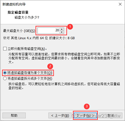The width and height of the screenshot is (125, 121).
Task: Decrease disk size with the down spinner arrow
Action: [x=62, y=32]
